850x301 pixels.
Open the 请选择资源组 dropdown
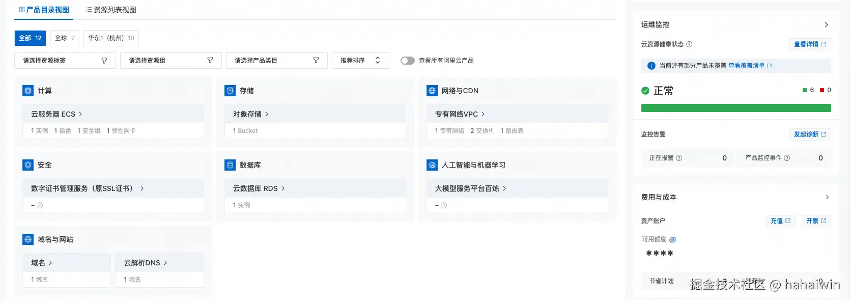(171, 61)
